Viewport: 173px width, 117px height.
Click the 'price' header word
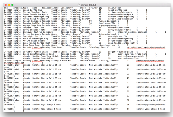pos(83,8)
